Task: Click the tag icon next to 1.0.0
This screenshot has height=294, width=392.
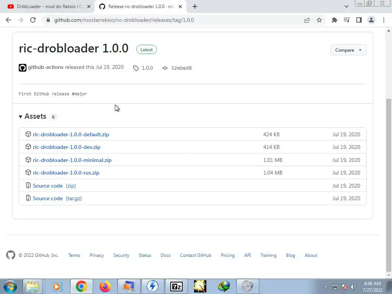Action: pos(136,68)
